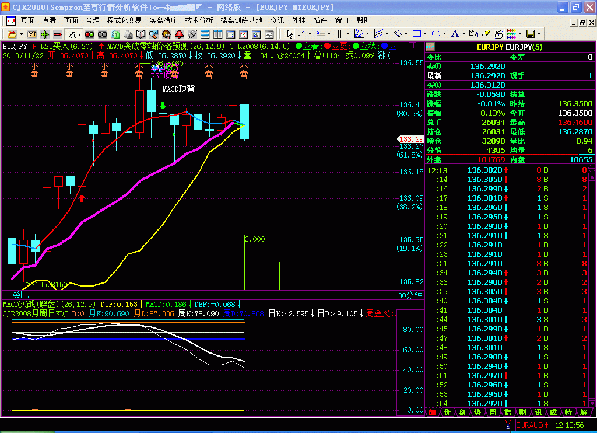Switch to the 财 tab at bottom

tap(522, 413)
